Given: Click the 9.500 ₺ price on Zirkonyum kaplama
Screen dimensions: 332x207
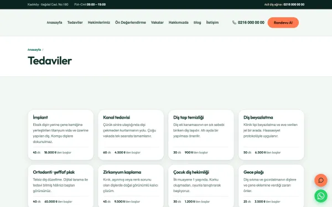Looking at the screenshot, I should pos(120,201).
